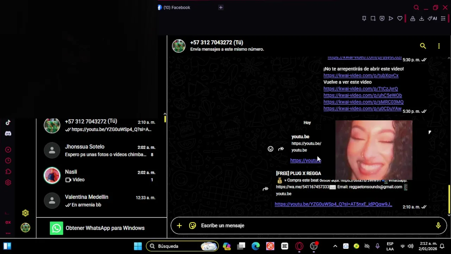
Task: Open TikTok from the Opera GX sidebar
Action: click(8, 122)
